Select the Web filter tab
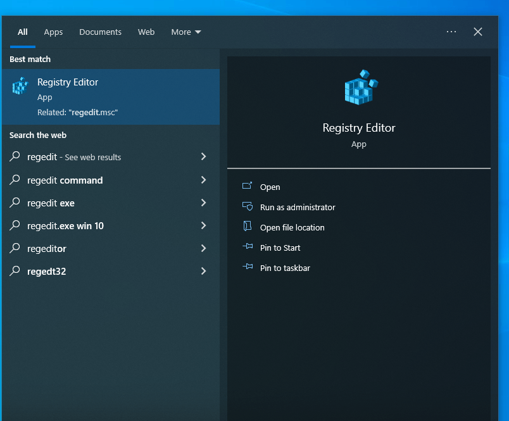Screen dimensions: 509x421 point(146,32)
